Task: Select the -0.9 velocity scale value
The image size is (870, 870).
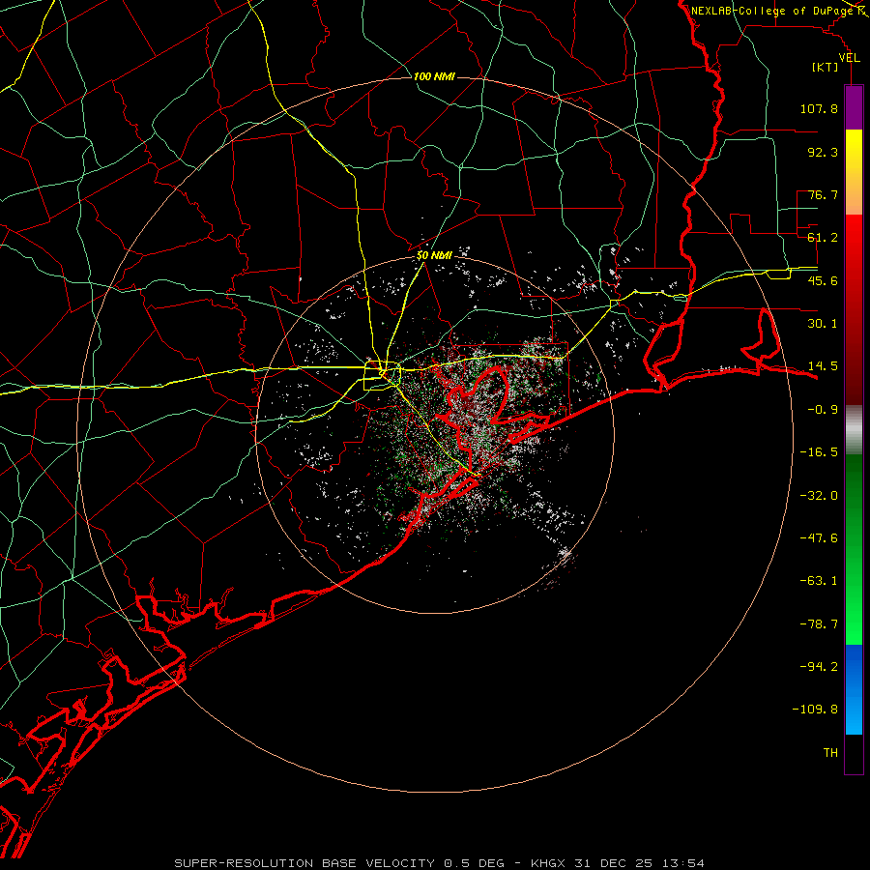Action: [x=823, y=410]
